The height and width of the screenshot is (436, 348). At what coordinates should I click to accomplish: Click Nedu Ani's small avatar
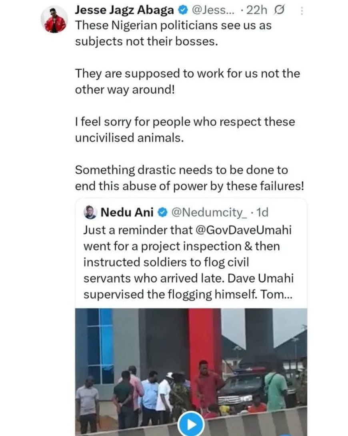[90, 212]
